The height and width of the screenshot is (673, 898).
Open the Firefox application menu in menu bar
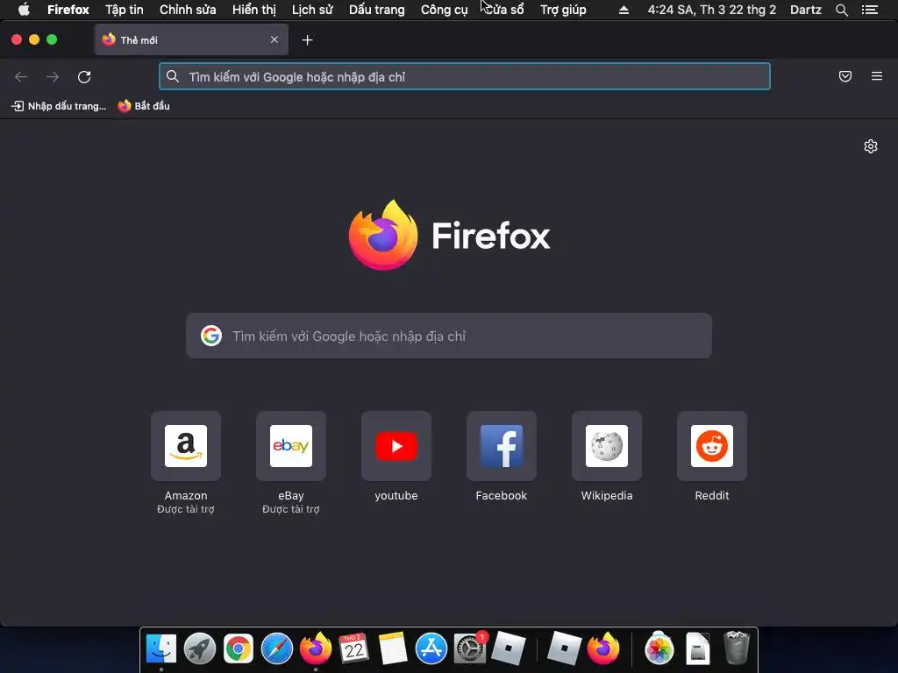point(68,10)
